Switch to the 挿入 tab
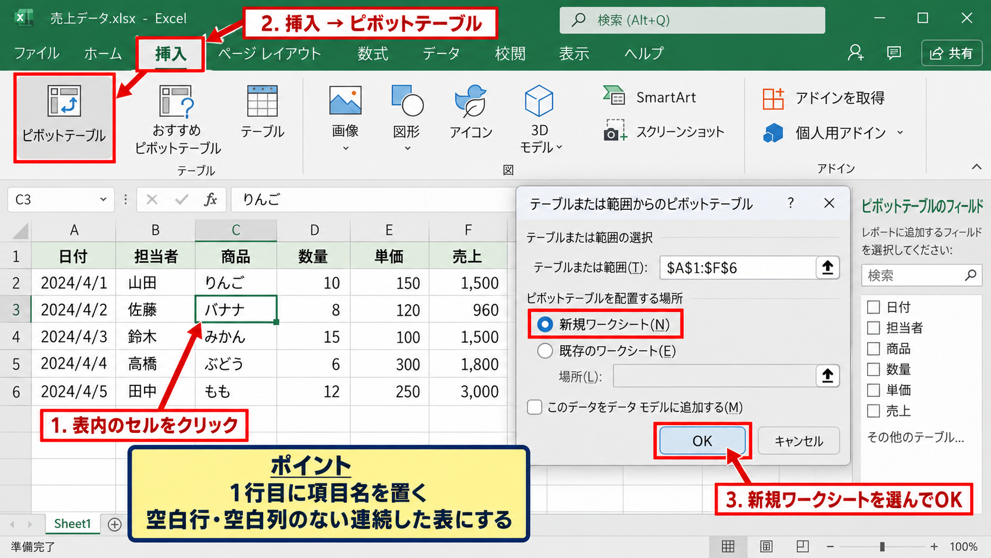991x558 pixels. (171, 54)
